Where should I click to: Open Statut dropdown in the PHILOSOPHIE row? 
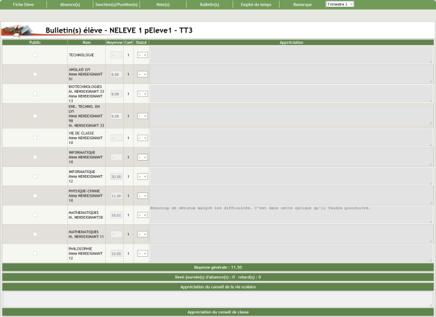(x=142, y=254)
